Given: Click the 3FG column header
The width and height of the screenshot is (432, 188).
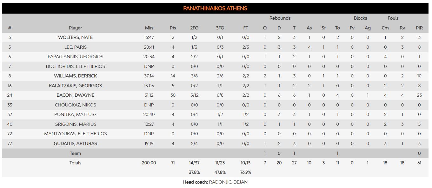Looking at the screenshot, I should click(220, 28).
